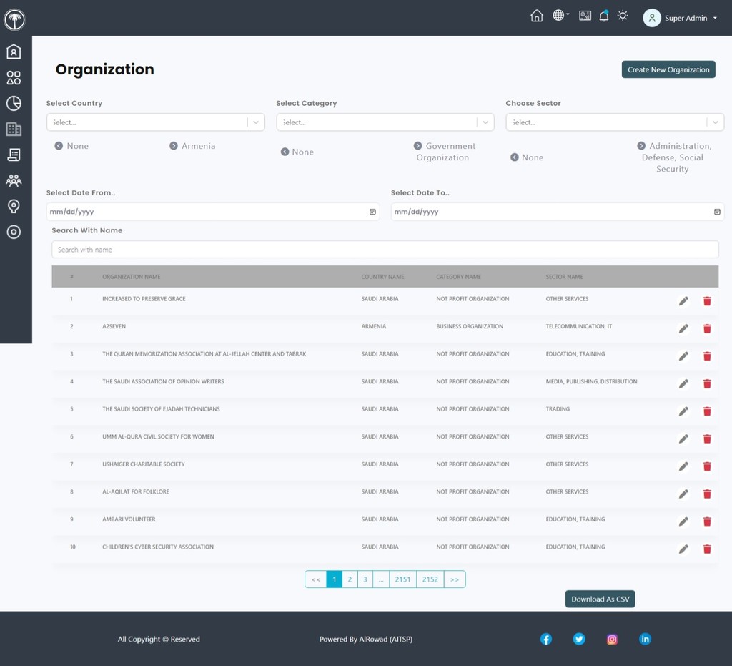Delete Saudi Society of Ejadah Technicians
This screenshot has height=666, width=732.
[x=707, y=411]
